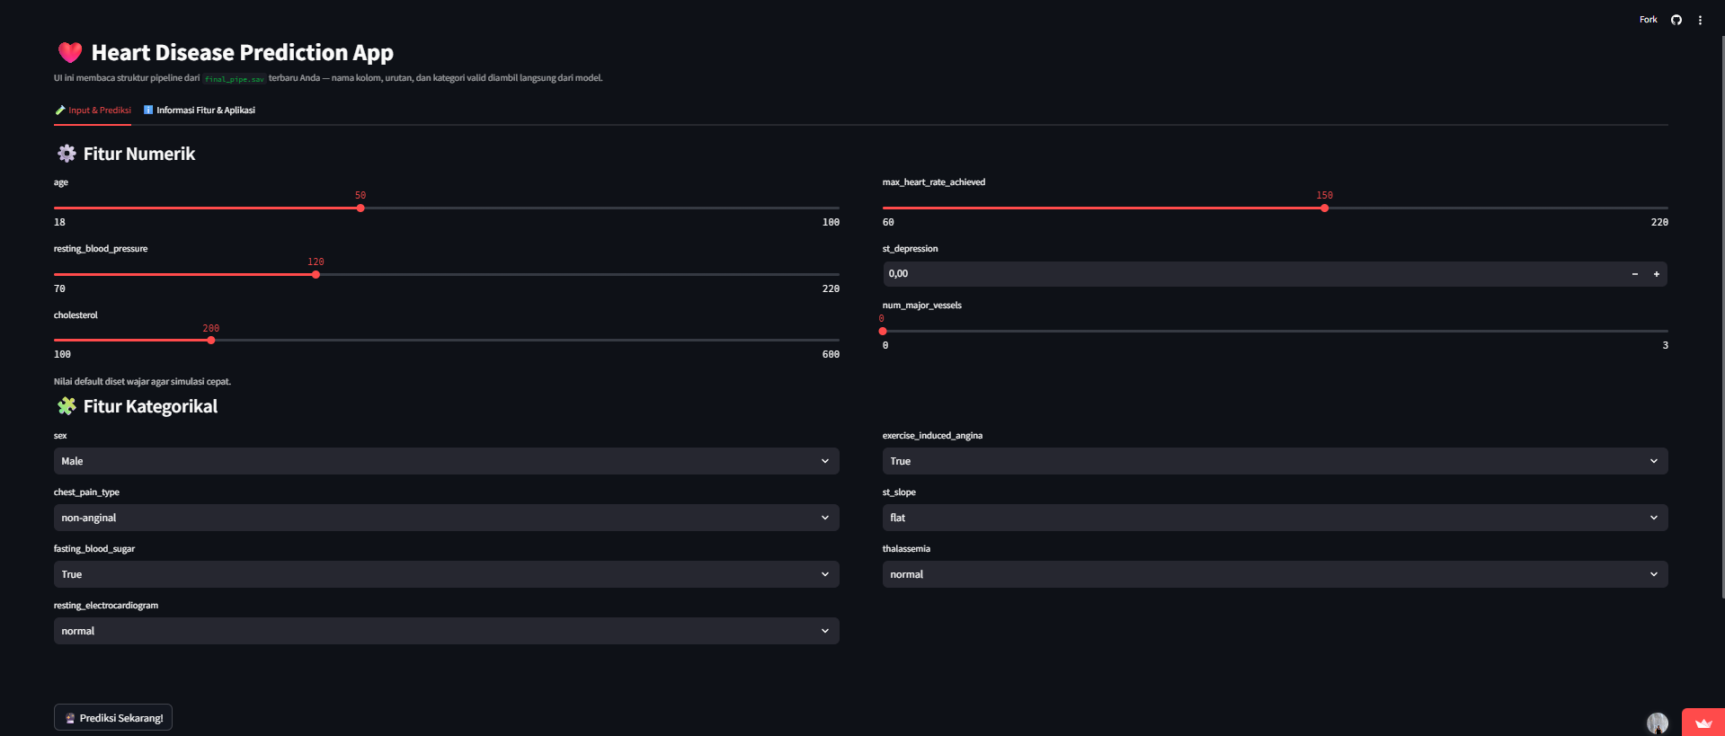Expand the st_slope dropdown
This screenshot has height=736, width=1725.
pos(1274,518)
